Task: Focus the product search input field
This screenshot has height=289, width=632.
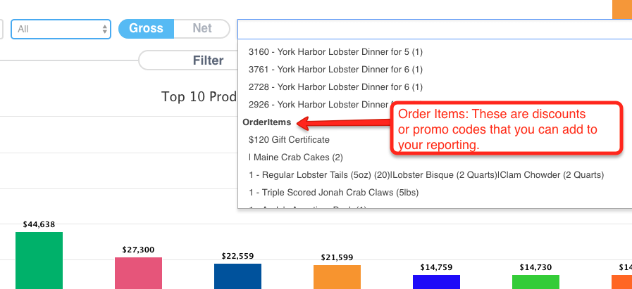Action: [x=435, y=29]
